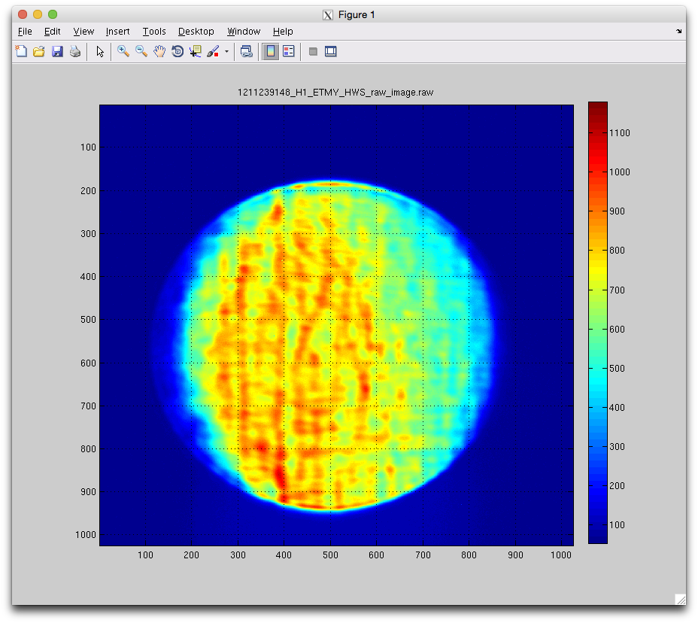
Task: Open the Tools menu
Action: [154, 32]
